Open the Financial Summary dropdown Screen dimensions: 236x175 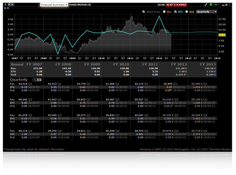54,5
